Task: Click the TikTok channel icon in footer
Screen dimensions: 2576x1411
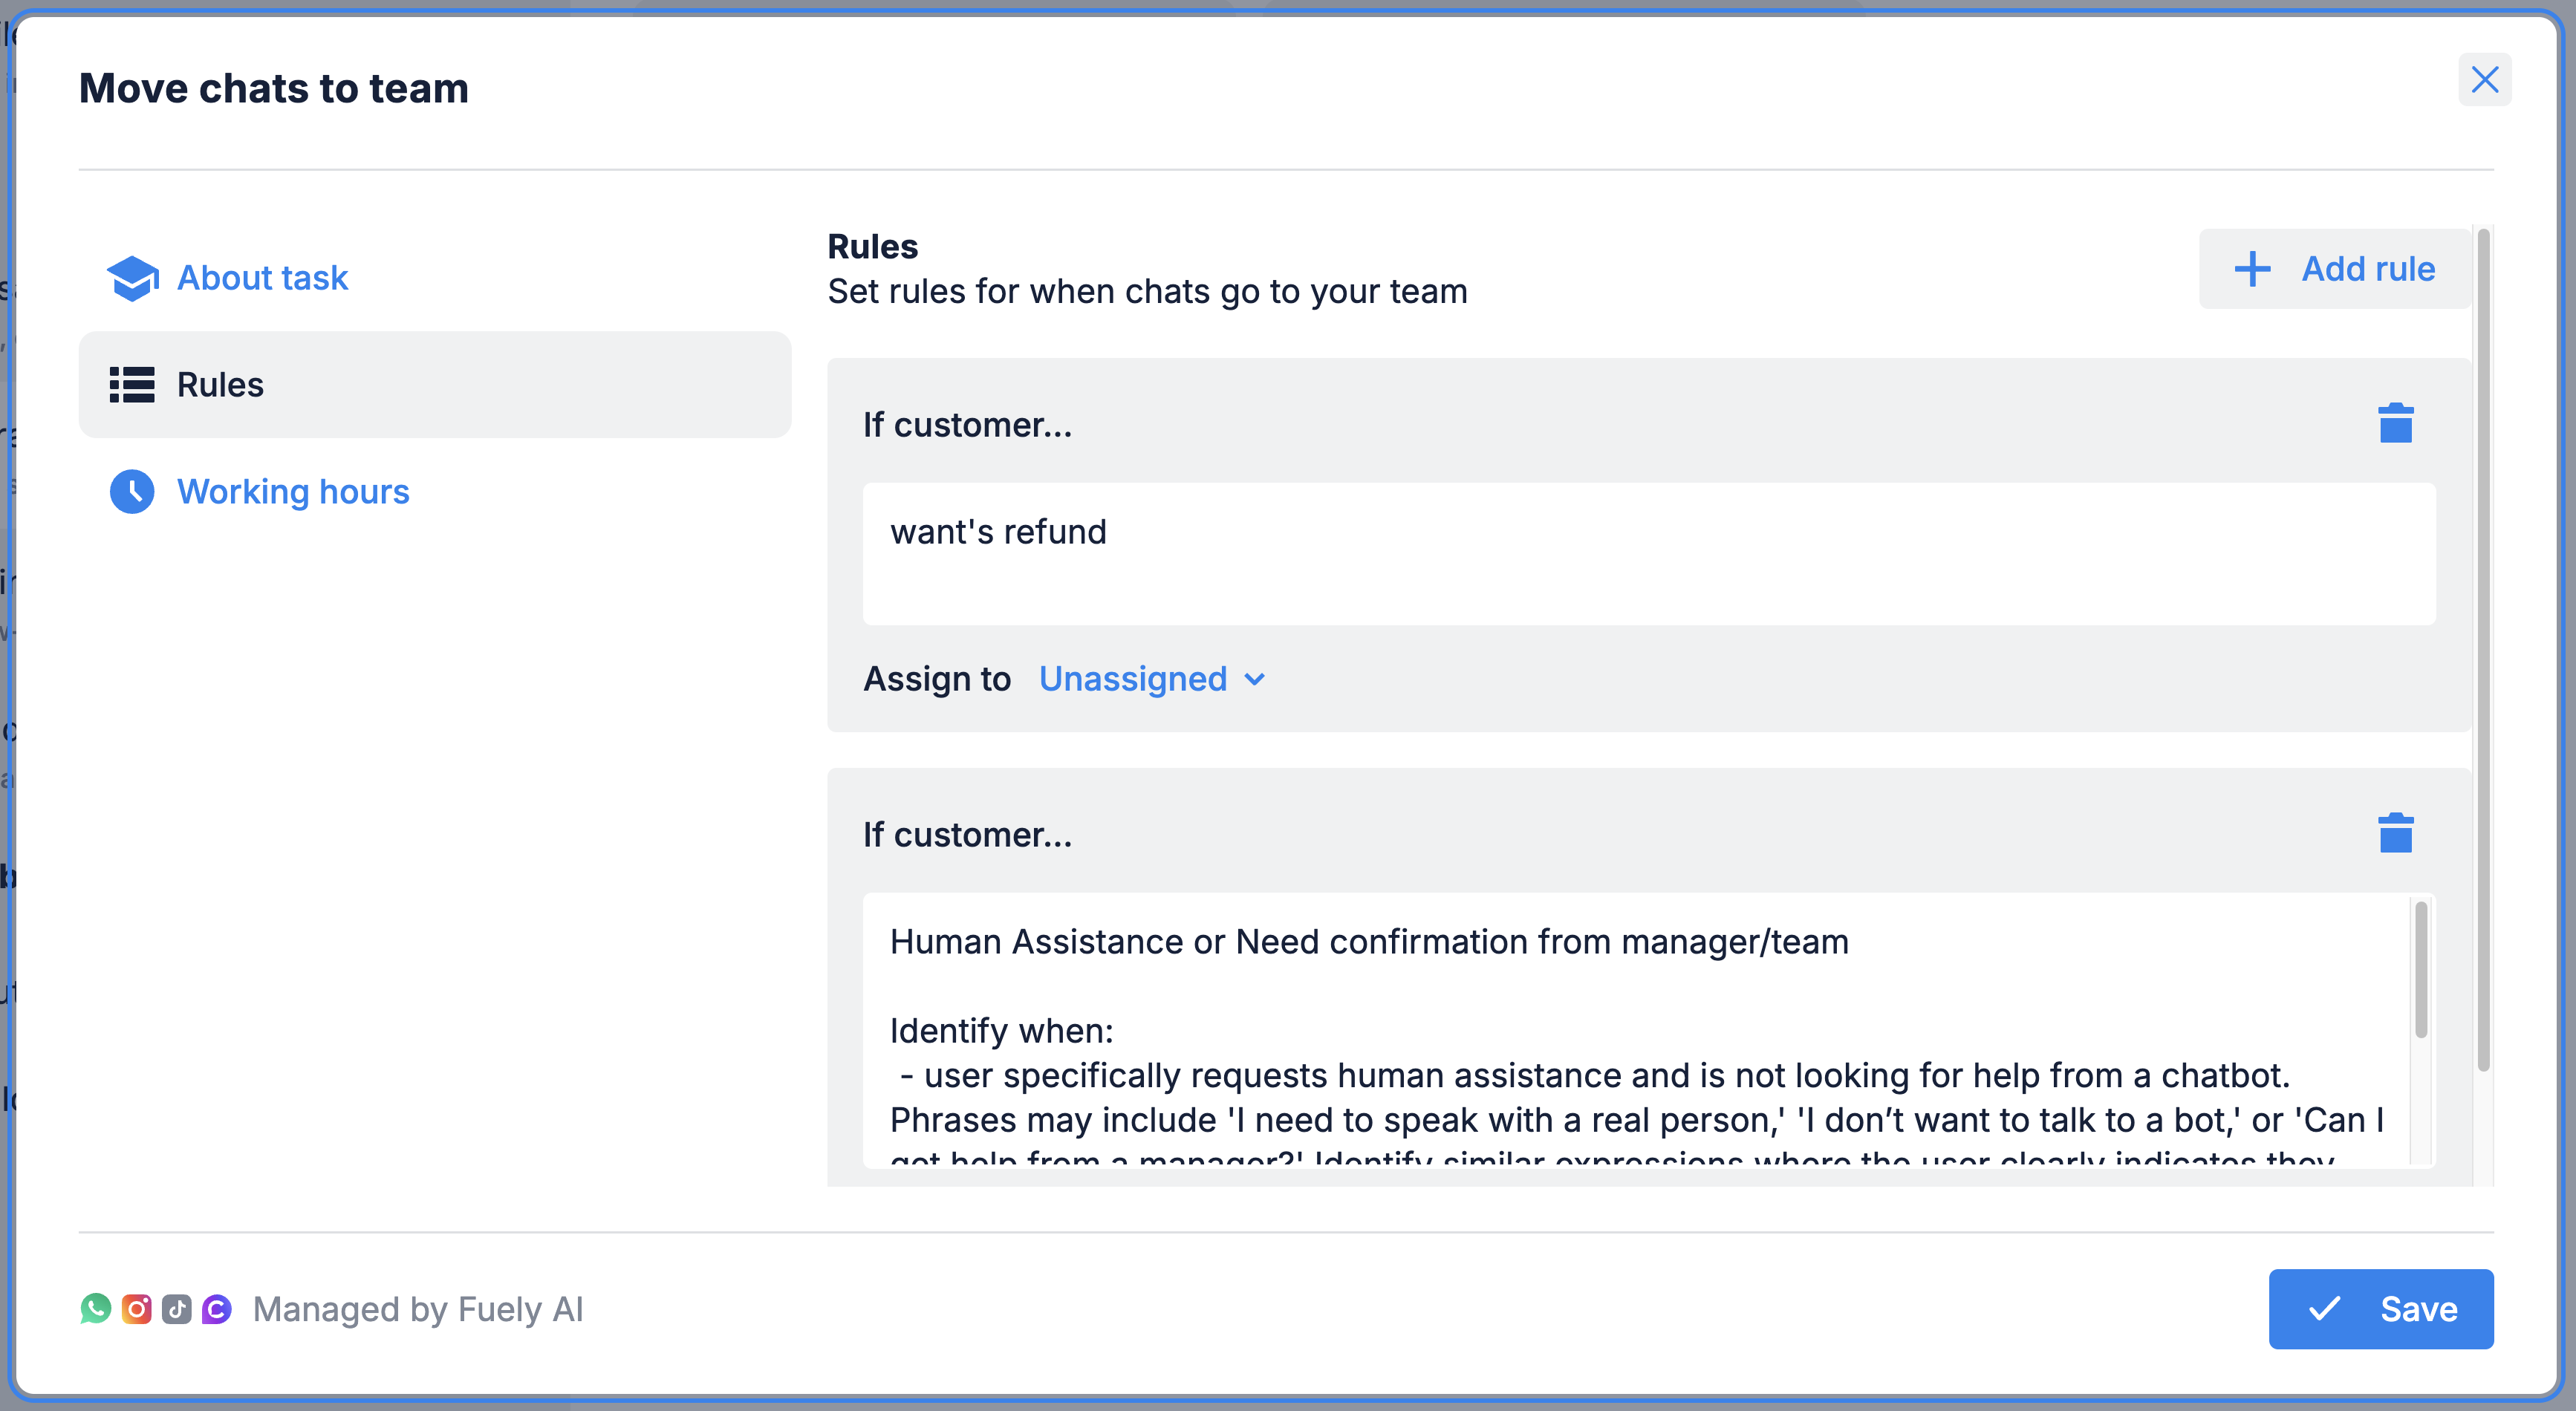Action: (x=177, y=1309)
